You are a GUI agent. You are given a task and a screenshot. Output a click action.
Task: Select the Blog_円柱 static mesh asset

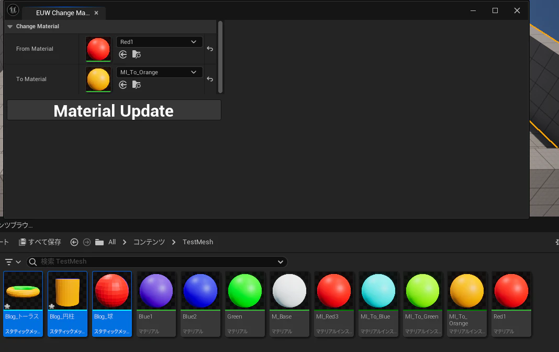click(68, 304)
